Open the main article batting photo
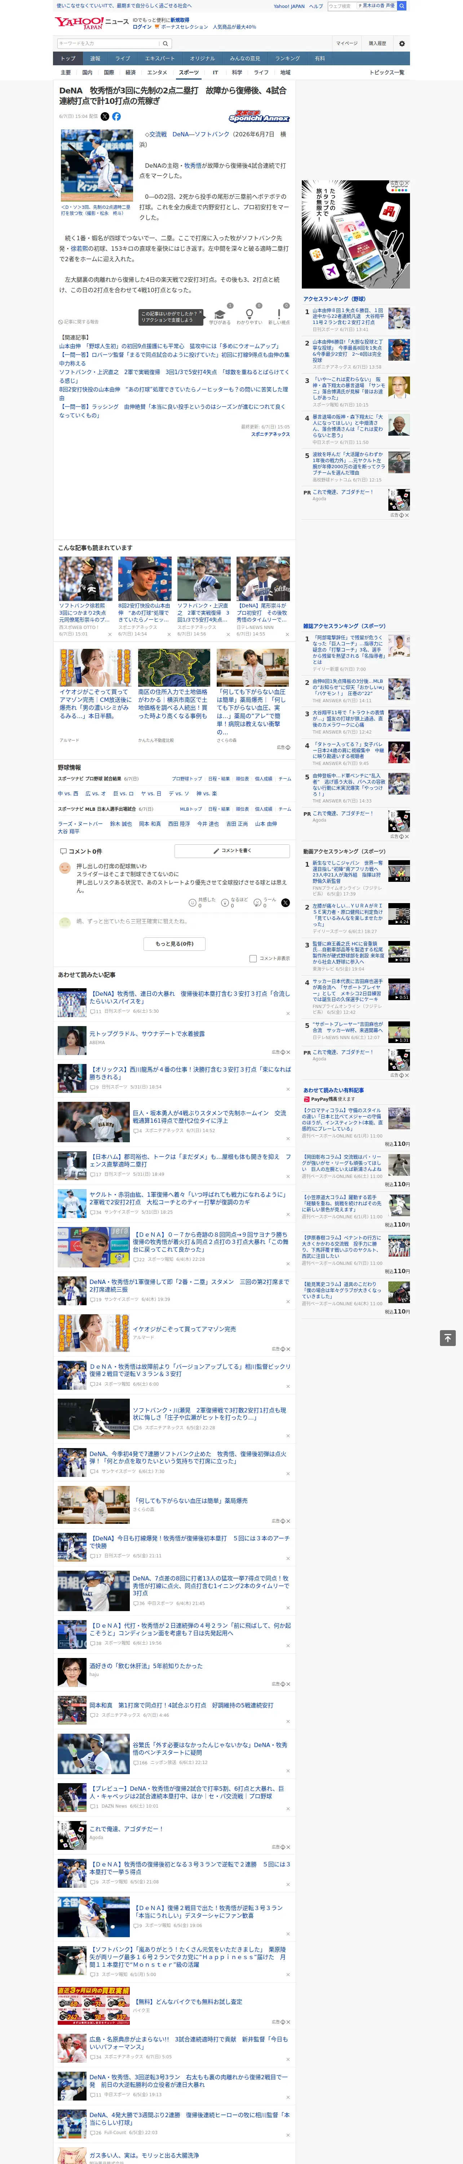The image size is (463, 2164). point(97,166)
